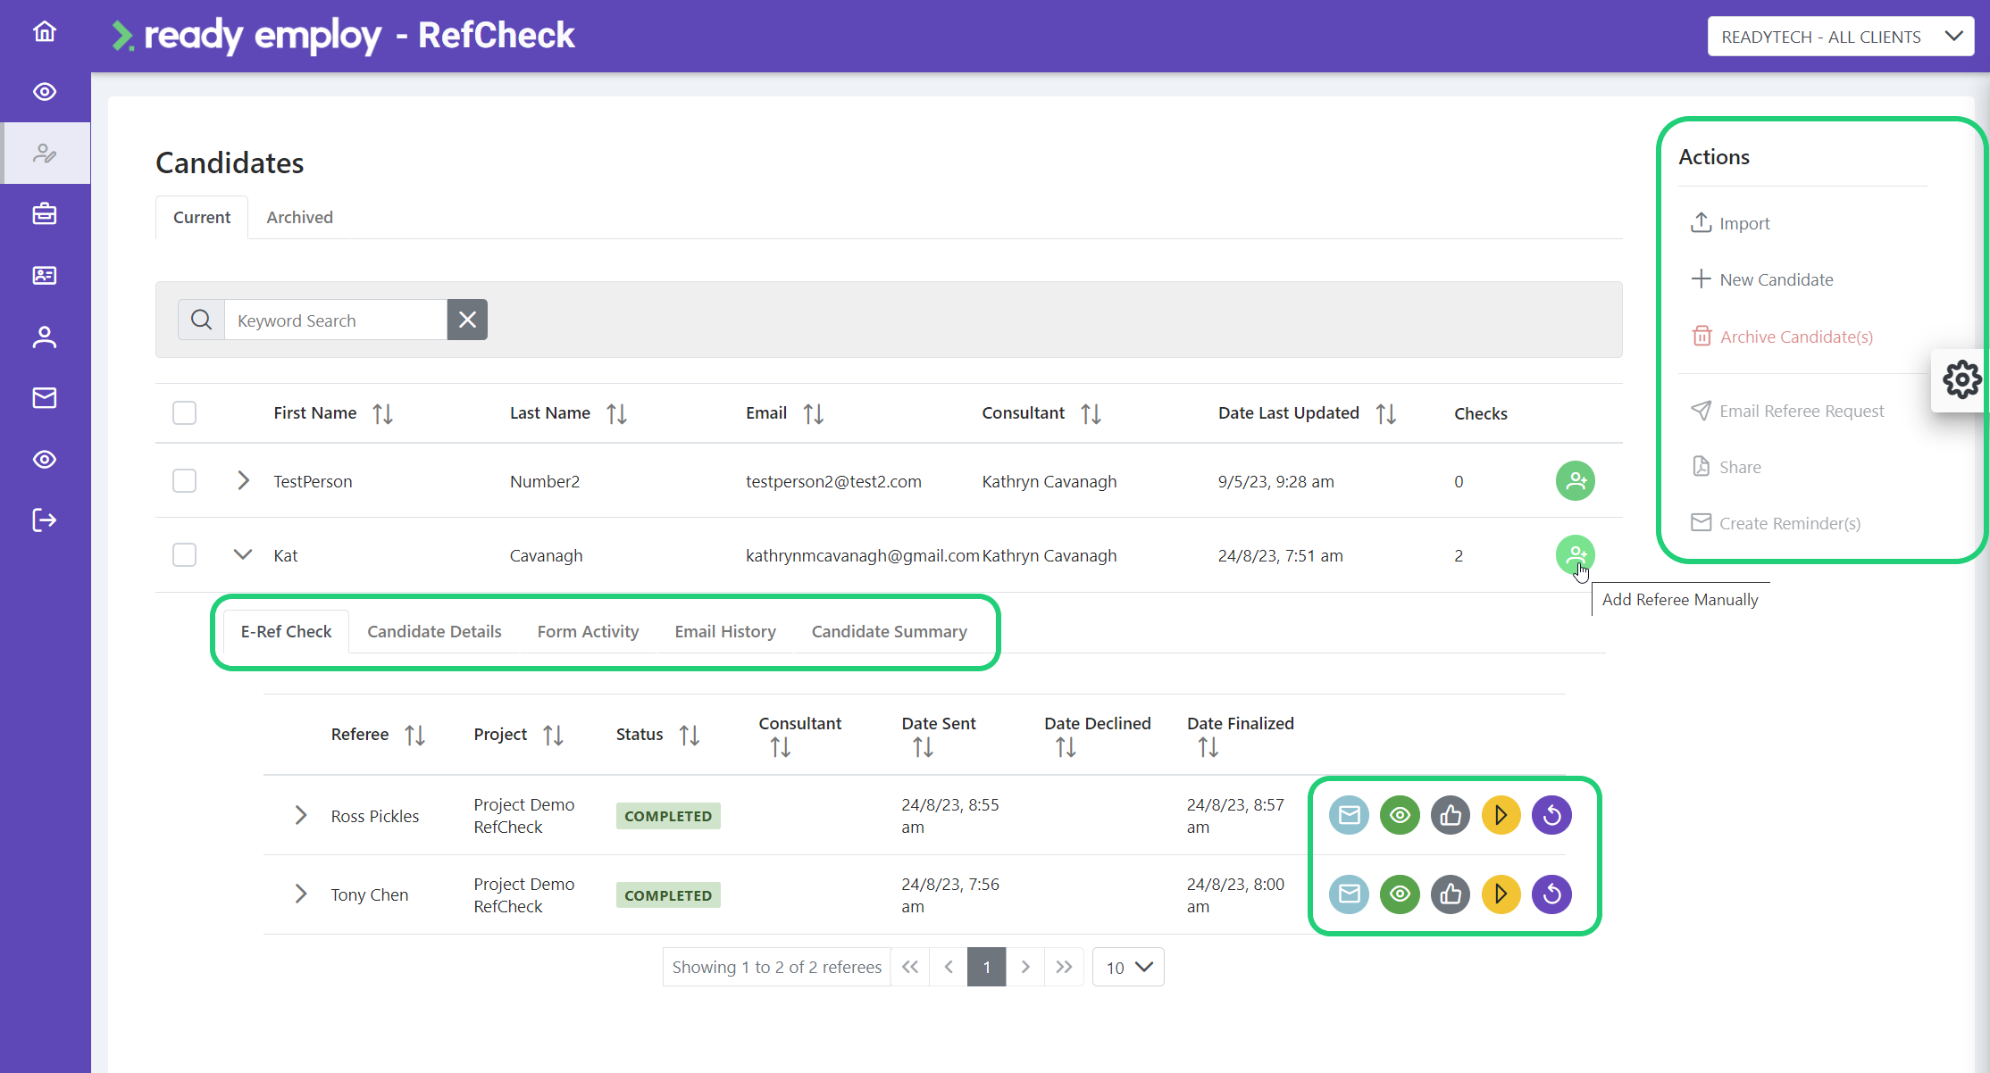Open the user profile icon in the sidebar
This screenshot has height=1073, width=1990.
coord(45,337)
